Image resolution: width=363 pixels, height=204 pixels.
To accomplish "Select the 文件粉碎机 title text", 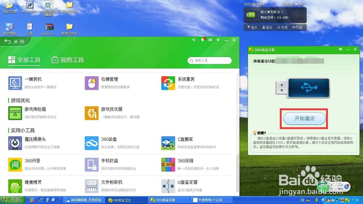I will tap(111, 182).
